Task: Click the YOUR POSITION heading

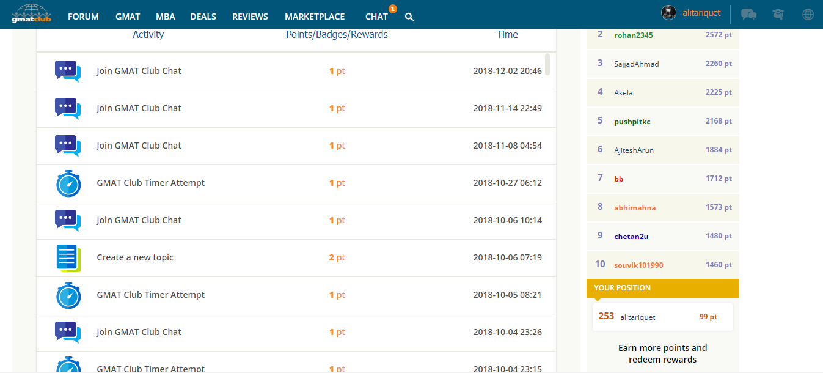Action: (x=622, y=287)
